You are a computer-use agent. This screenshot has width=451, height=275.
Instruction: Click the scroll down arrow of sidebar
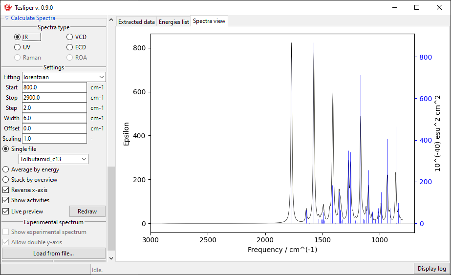coord(111,258)
